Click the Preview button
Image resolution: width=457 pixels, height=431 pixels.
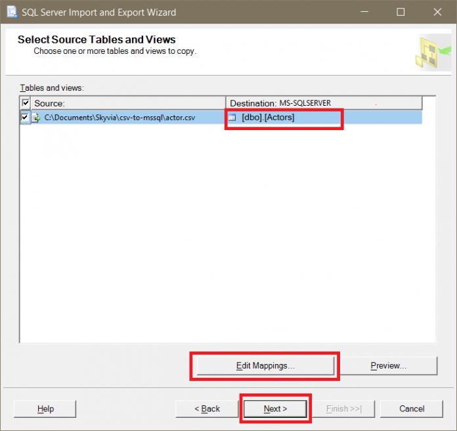pos(389,365)
